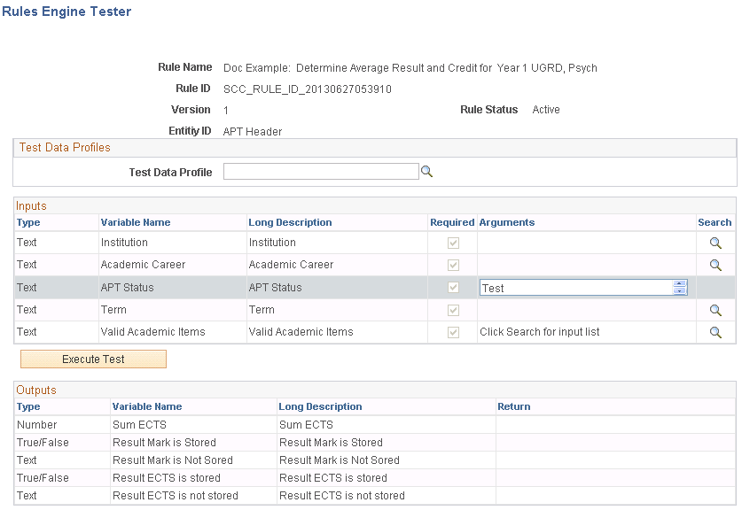The width and height of the screenshot is (742, 510).
Task: Open the Academic Career search lookup
Action: (715, 264)
